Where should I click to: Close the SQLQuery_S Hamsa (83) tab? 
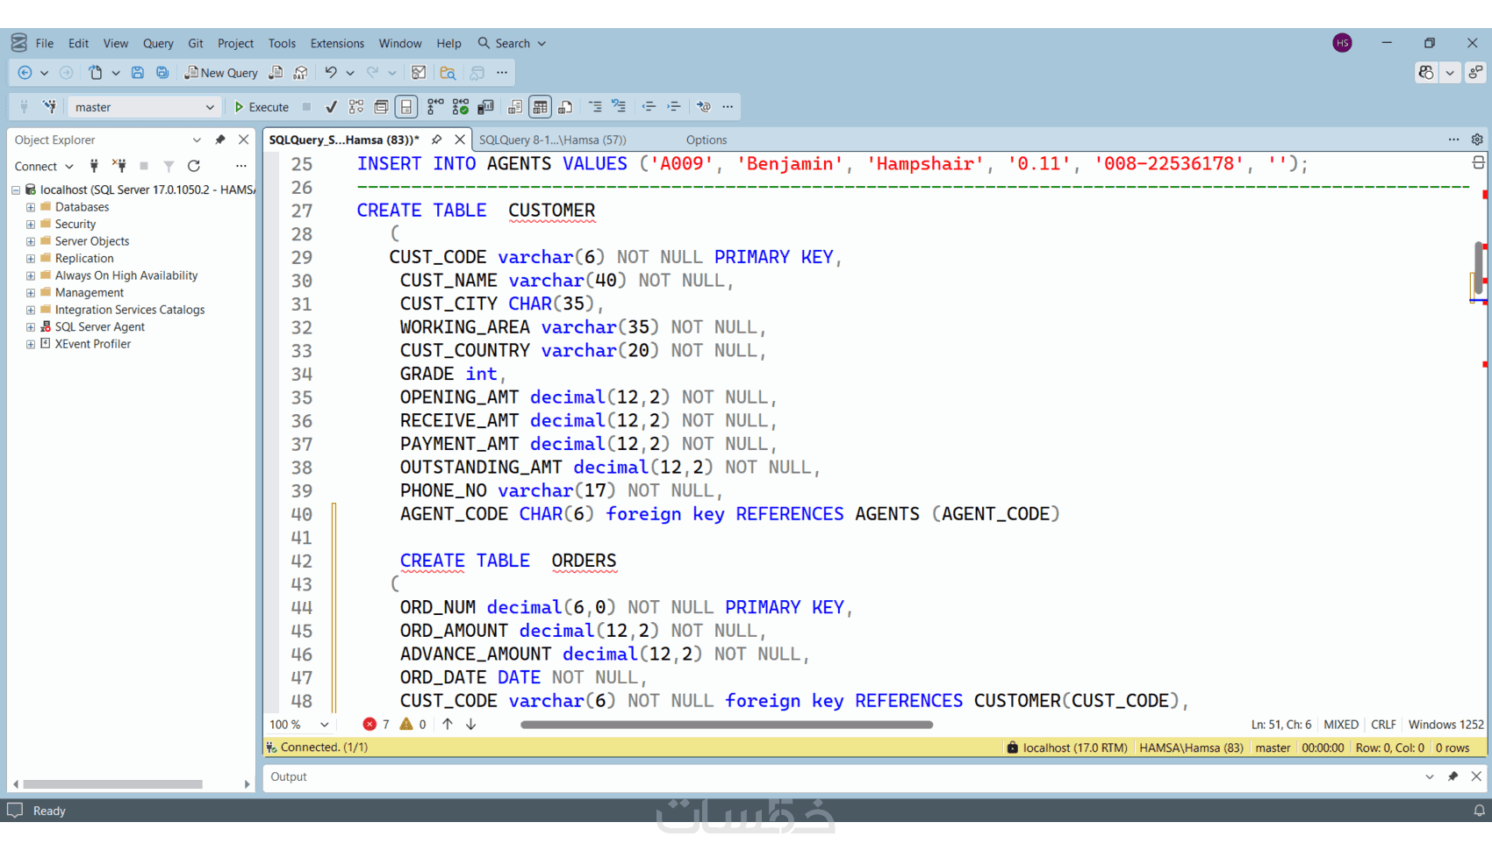pos(460,139)
